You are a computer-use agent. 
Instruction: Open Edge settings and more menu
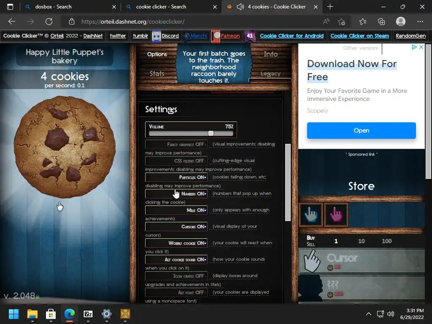click(420, 22)
